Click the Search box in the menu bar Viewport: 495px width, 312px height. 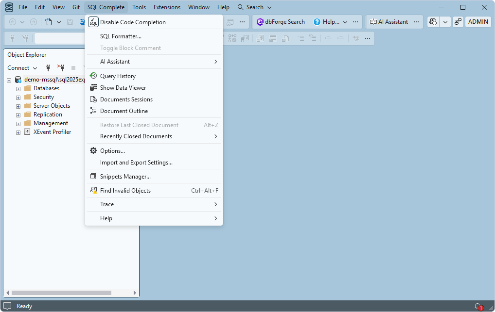point(254,7)
